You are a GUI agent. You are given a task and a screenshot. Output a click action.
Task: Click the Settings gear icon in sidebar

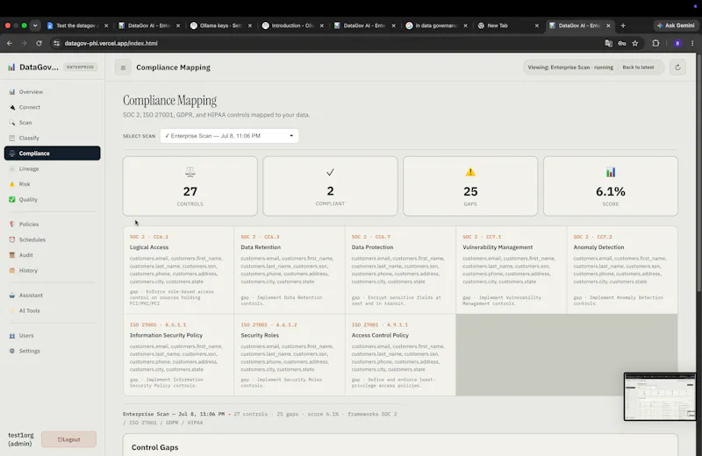[x=12, y=351]
